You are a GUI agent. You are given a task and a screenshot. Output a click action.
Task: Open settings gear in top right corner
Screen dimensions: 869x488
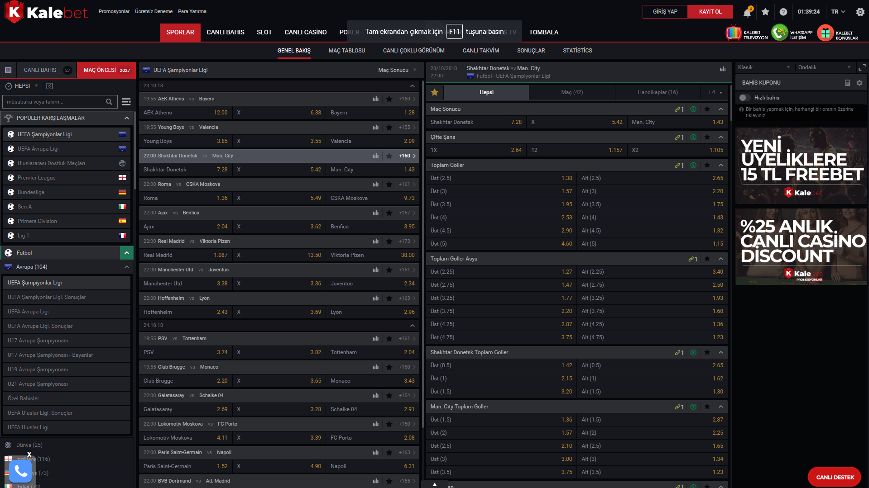(x=860, y=12)
